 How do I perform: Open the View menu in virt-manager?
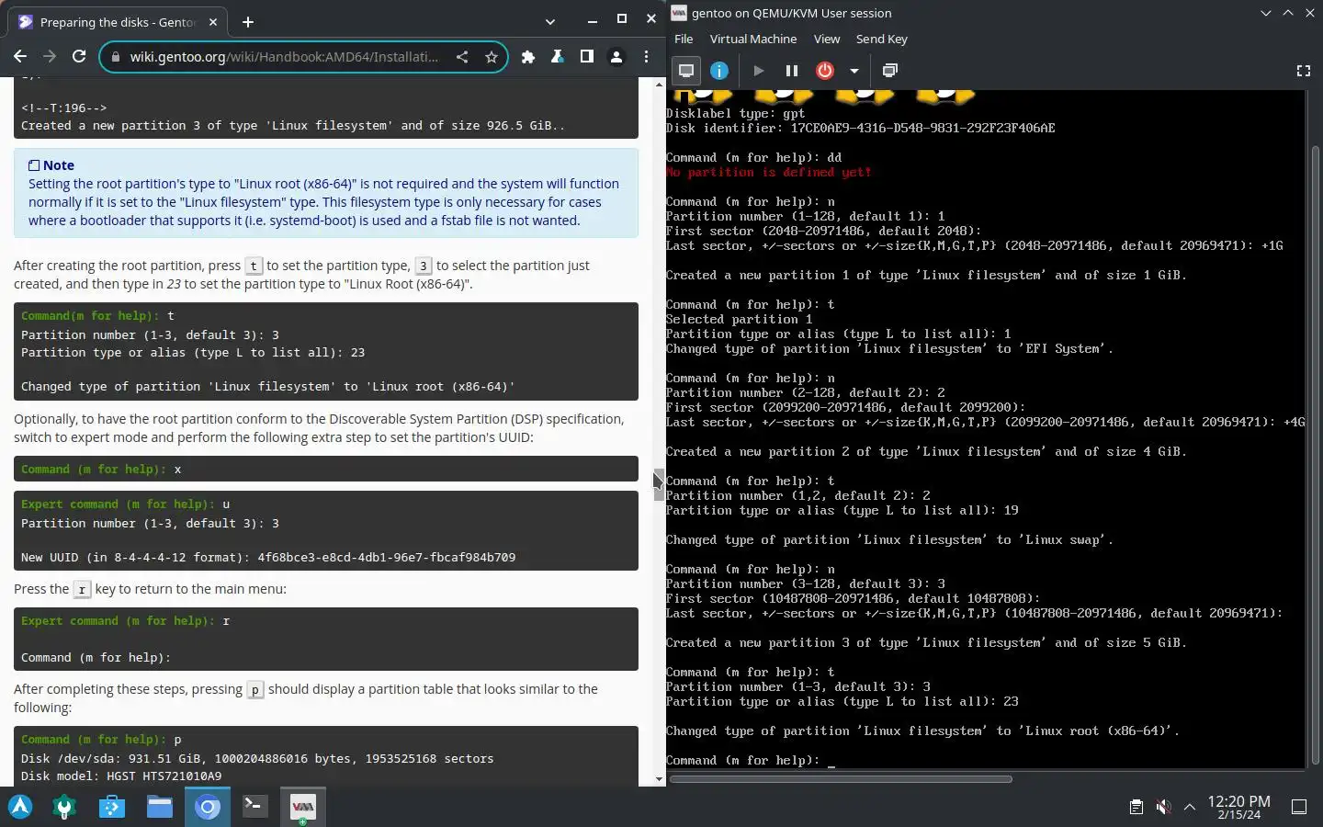[827, 39]
